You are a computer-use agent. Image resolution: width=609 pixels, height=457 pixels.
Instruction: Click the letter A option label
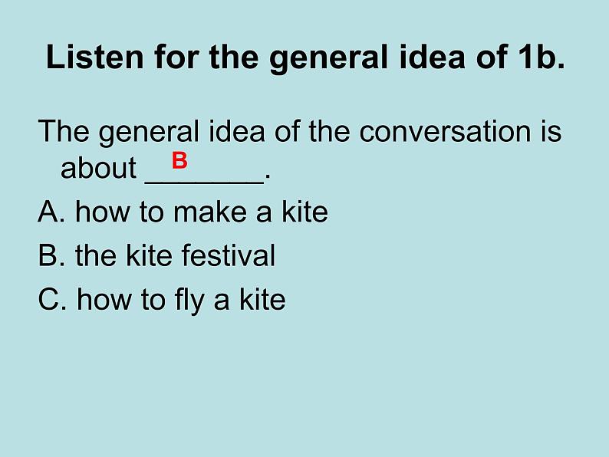[51, 212]
